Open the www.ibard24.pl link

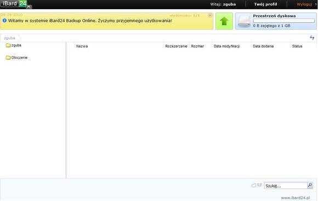[296, 198]
